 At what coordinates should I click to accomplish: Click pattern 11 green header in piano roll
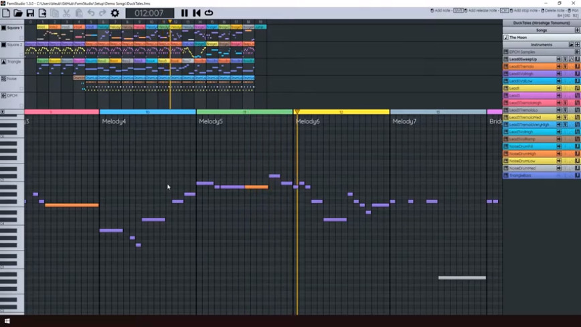pos(244,112)
